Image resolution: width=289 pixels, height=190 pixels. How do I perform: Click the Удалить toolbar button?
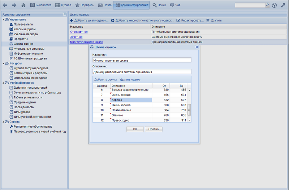pos(214,21)
